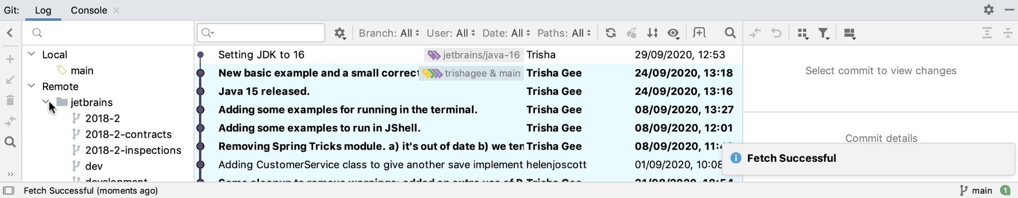Click the cherry-pick icon in log toolbar
Image resolution: width=1018 pixels, height=198 pixels.
coord(631,33)
